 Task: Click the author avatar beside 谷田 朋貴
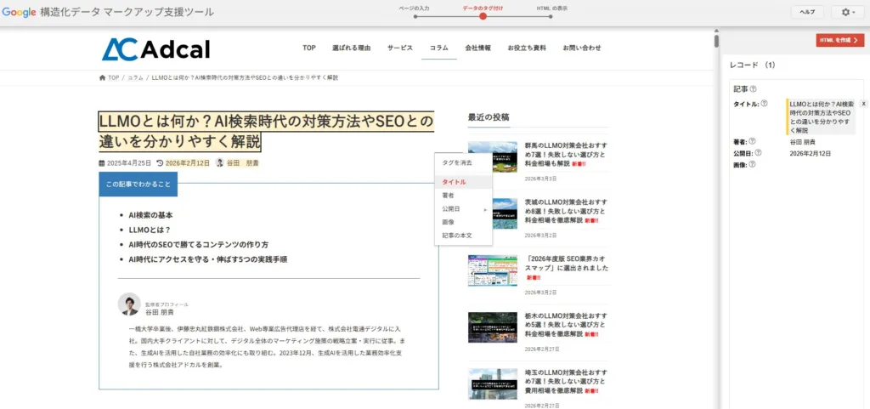point(219,162)
